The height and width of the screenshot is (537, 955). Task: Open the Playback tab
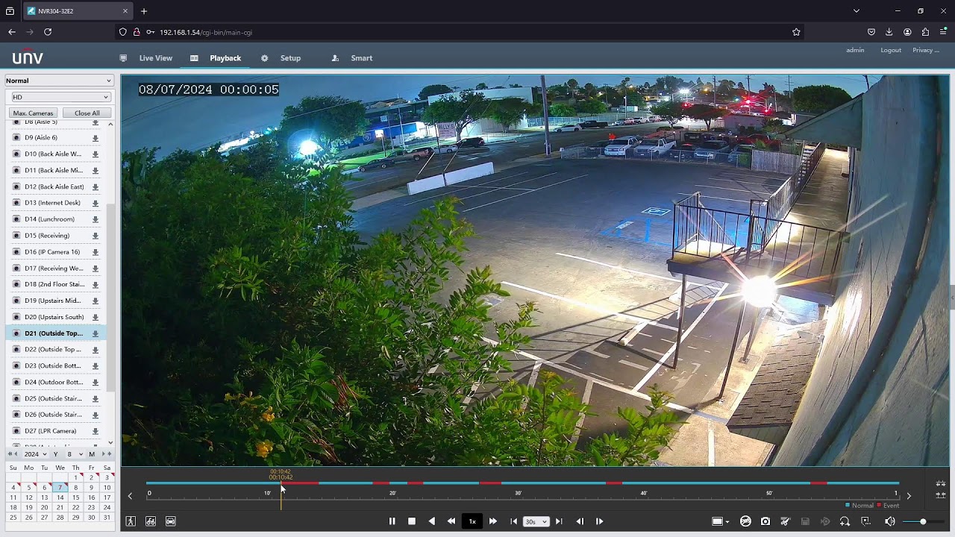(x=225, y=58)
